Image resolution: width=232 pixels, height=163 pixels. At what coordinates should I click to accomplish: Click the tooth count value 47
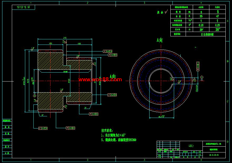(x=217, y=16)
